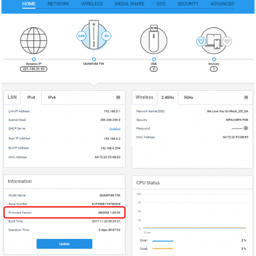This screenshot has height=256, width=256.
Task: Click the Internet globe icon
Action: point(33,41)
